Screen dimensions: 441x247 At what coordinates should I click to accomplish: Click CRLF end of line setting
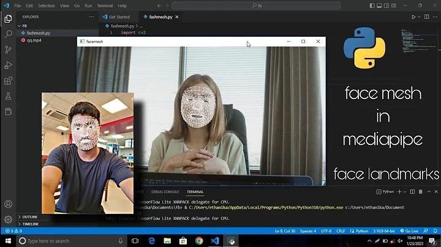click(341, 231)
